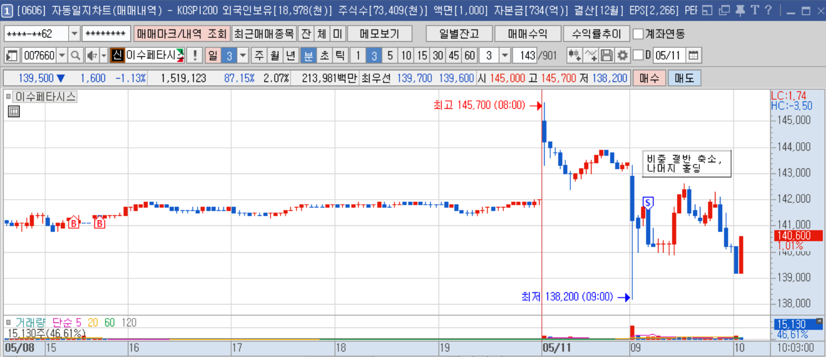Select the 5 minute interval
Image resolution: width=826 pixels, height=357 pixels.
pos(390,55)
